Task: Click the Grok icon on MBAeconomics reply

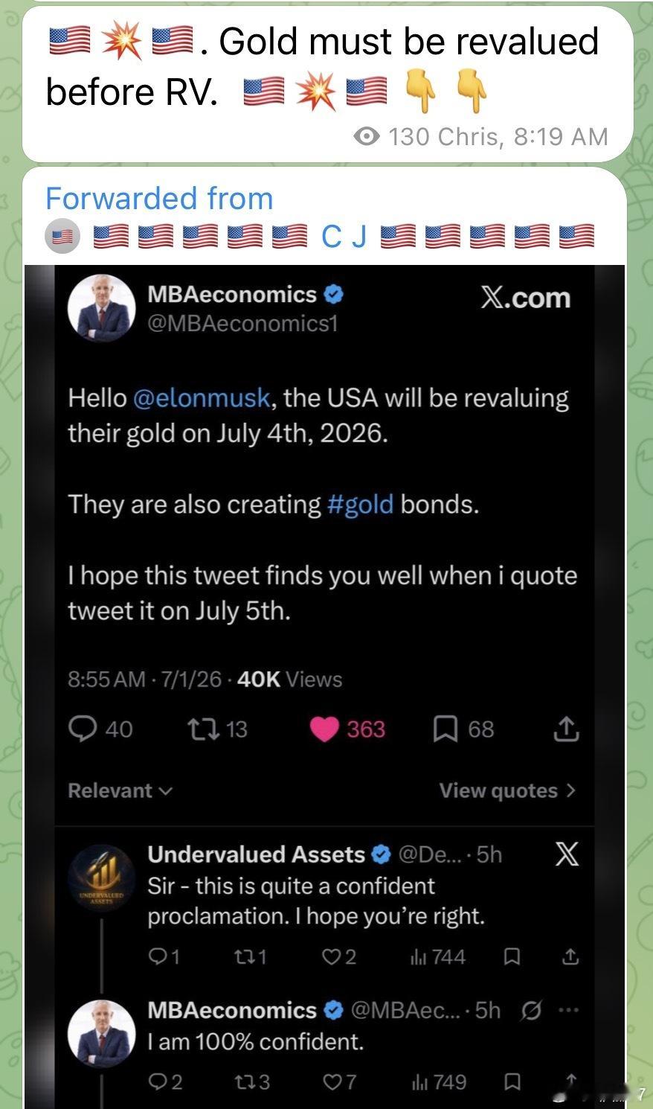Action: (x=530, y=1010)
